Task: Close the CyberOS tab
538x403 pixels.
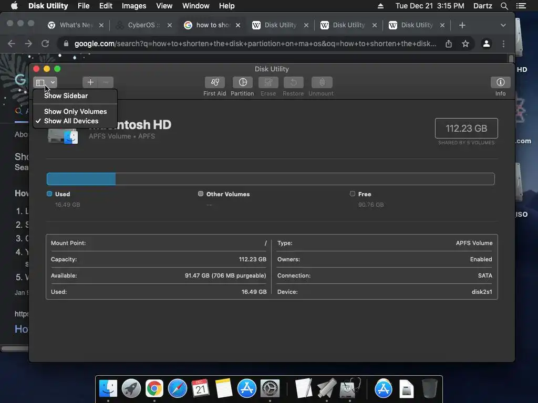Action: point(170,25)
